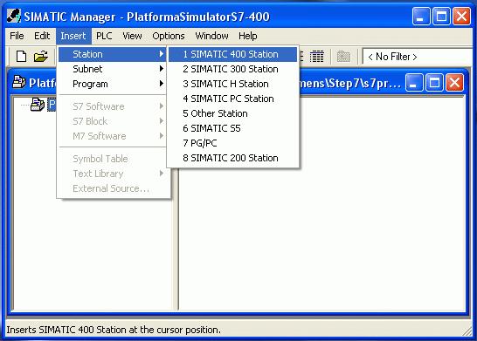Image resolution: width=477 pixels, height=341 pixels.
Task: Choose PG/PC from the Station submenu
Action: point(232,143)
